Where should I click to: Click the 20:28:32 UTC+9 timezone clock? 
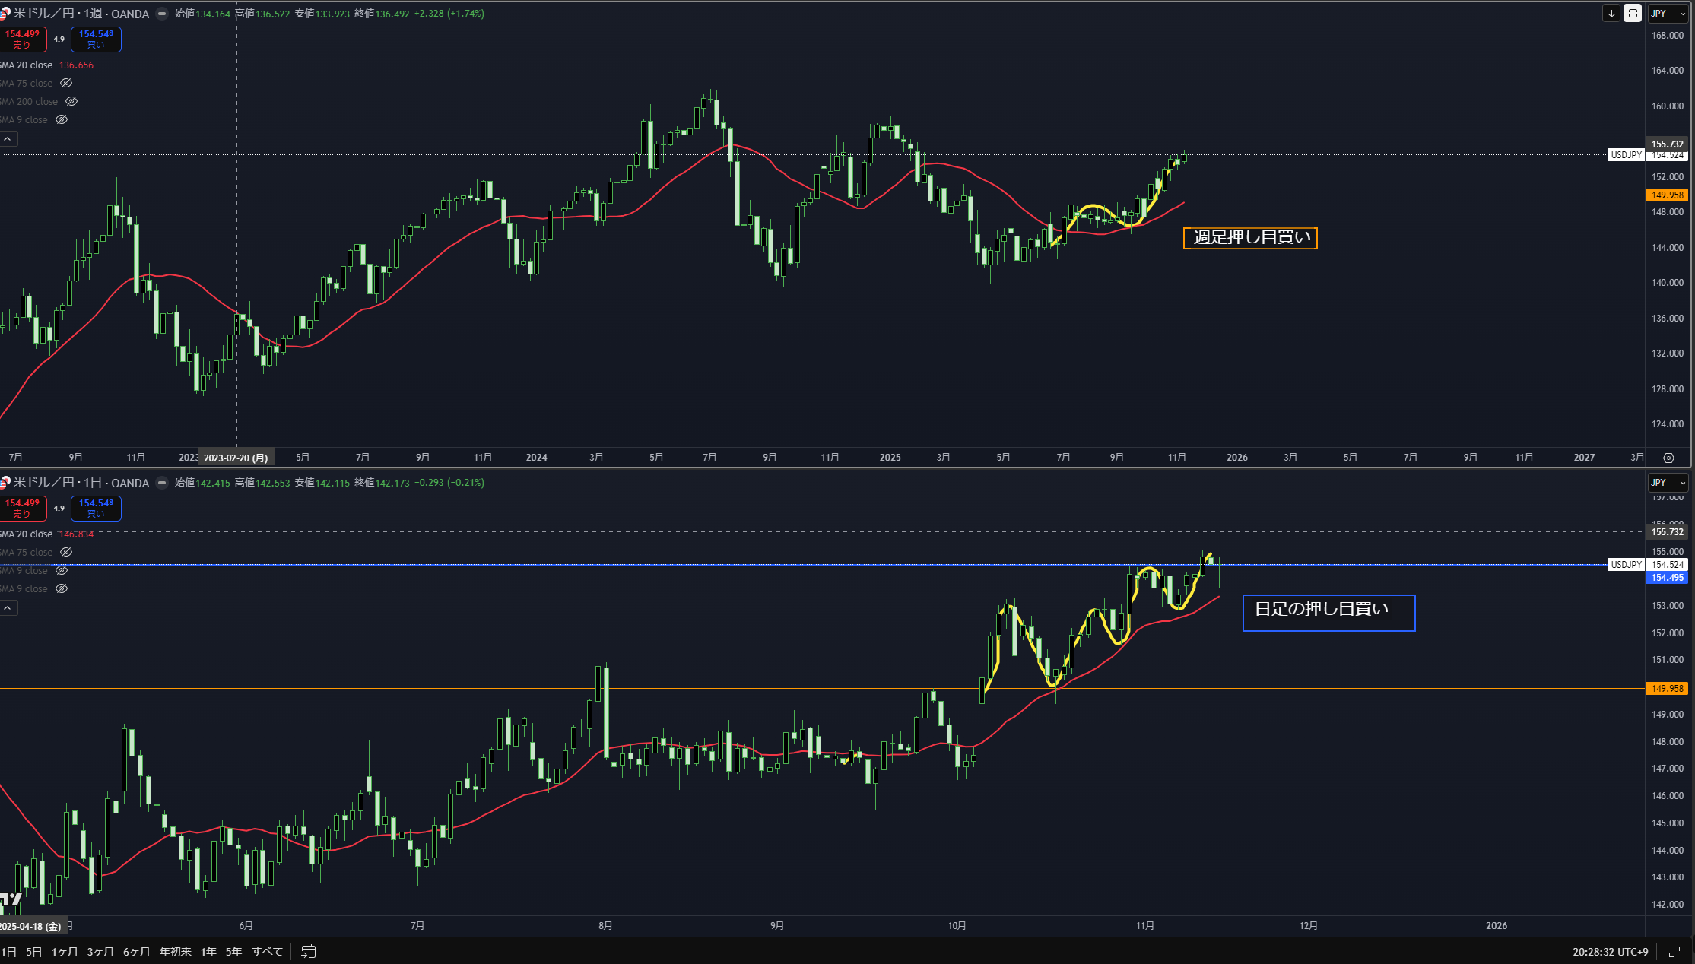[x=1610, y=952]
